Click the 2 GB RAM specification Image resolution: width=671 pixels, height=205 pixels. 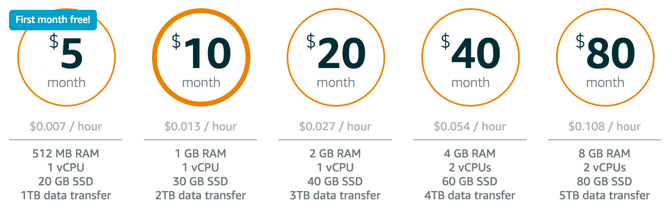(x=335, y=153)
